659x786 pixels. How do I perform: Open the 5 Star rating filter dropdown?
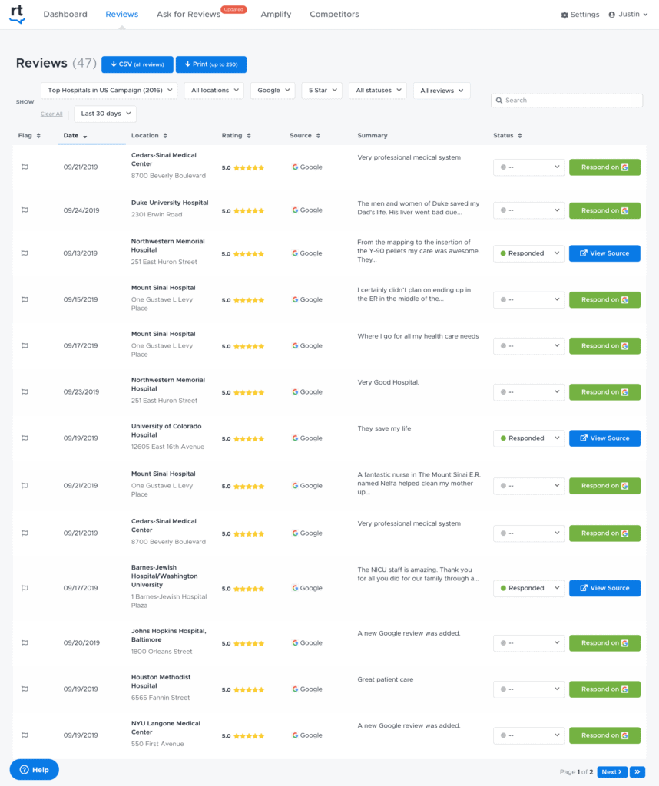(322, 90)
